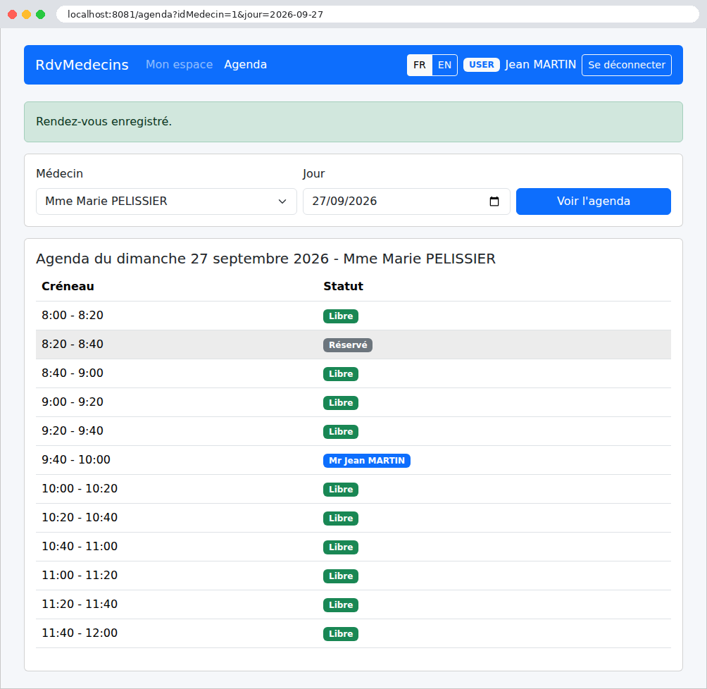Click the Se déconnecter button
Screen dimensions: 707x689
[626, 65]
